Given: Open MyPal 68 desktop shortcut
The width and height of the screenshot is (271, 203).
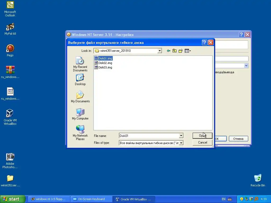Looking at the screenshot, I should click(10, 29).
